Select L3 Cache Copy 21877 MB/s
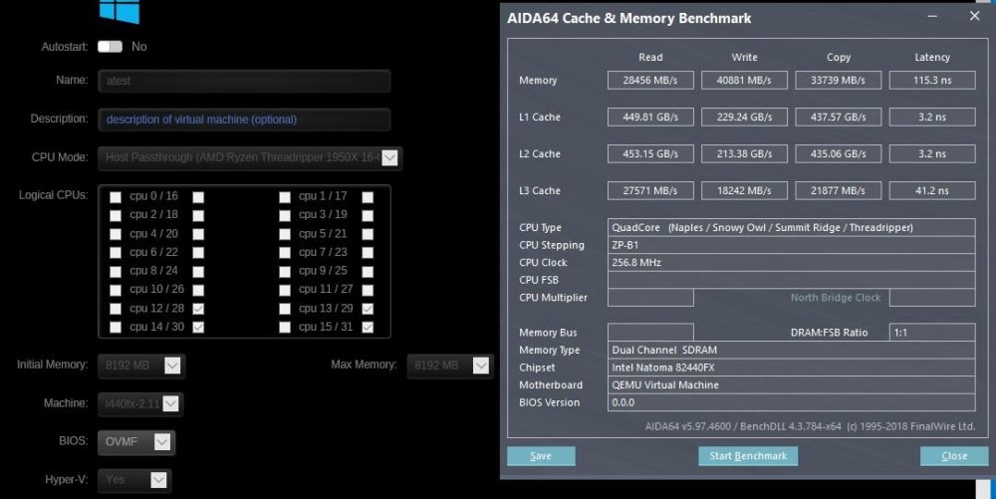The height and width of the screenshot is (499, 996). click(x=839, y=190)
